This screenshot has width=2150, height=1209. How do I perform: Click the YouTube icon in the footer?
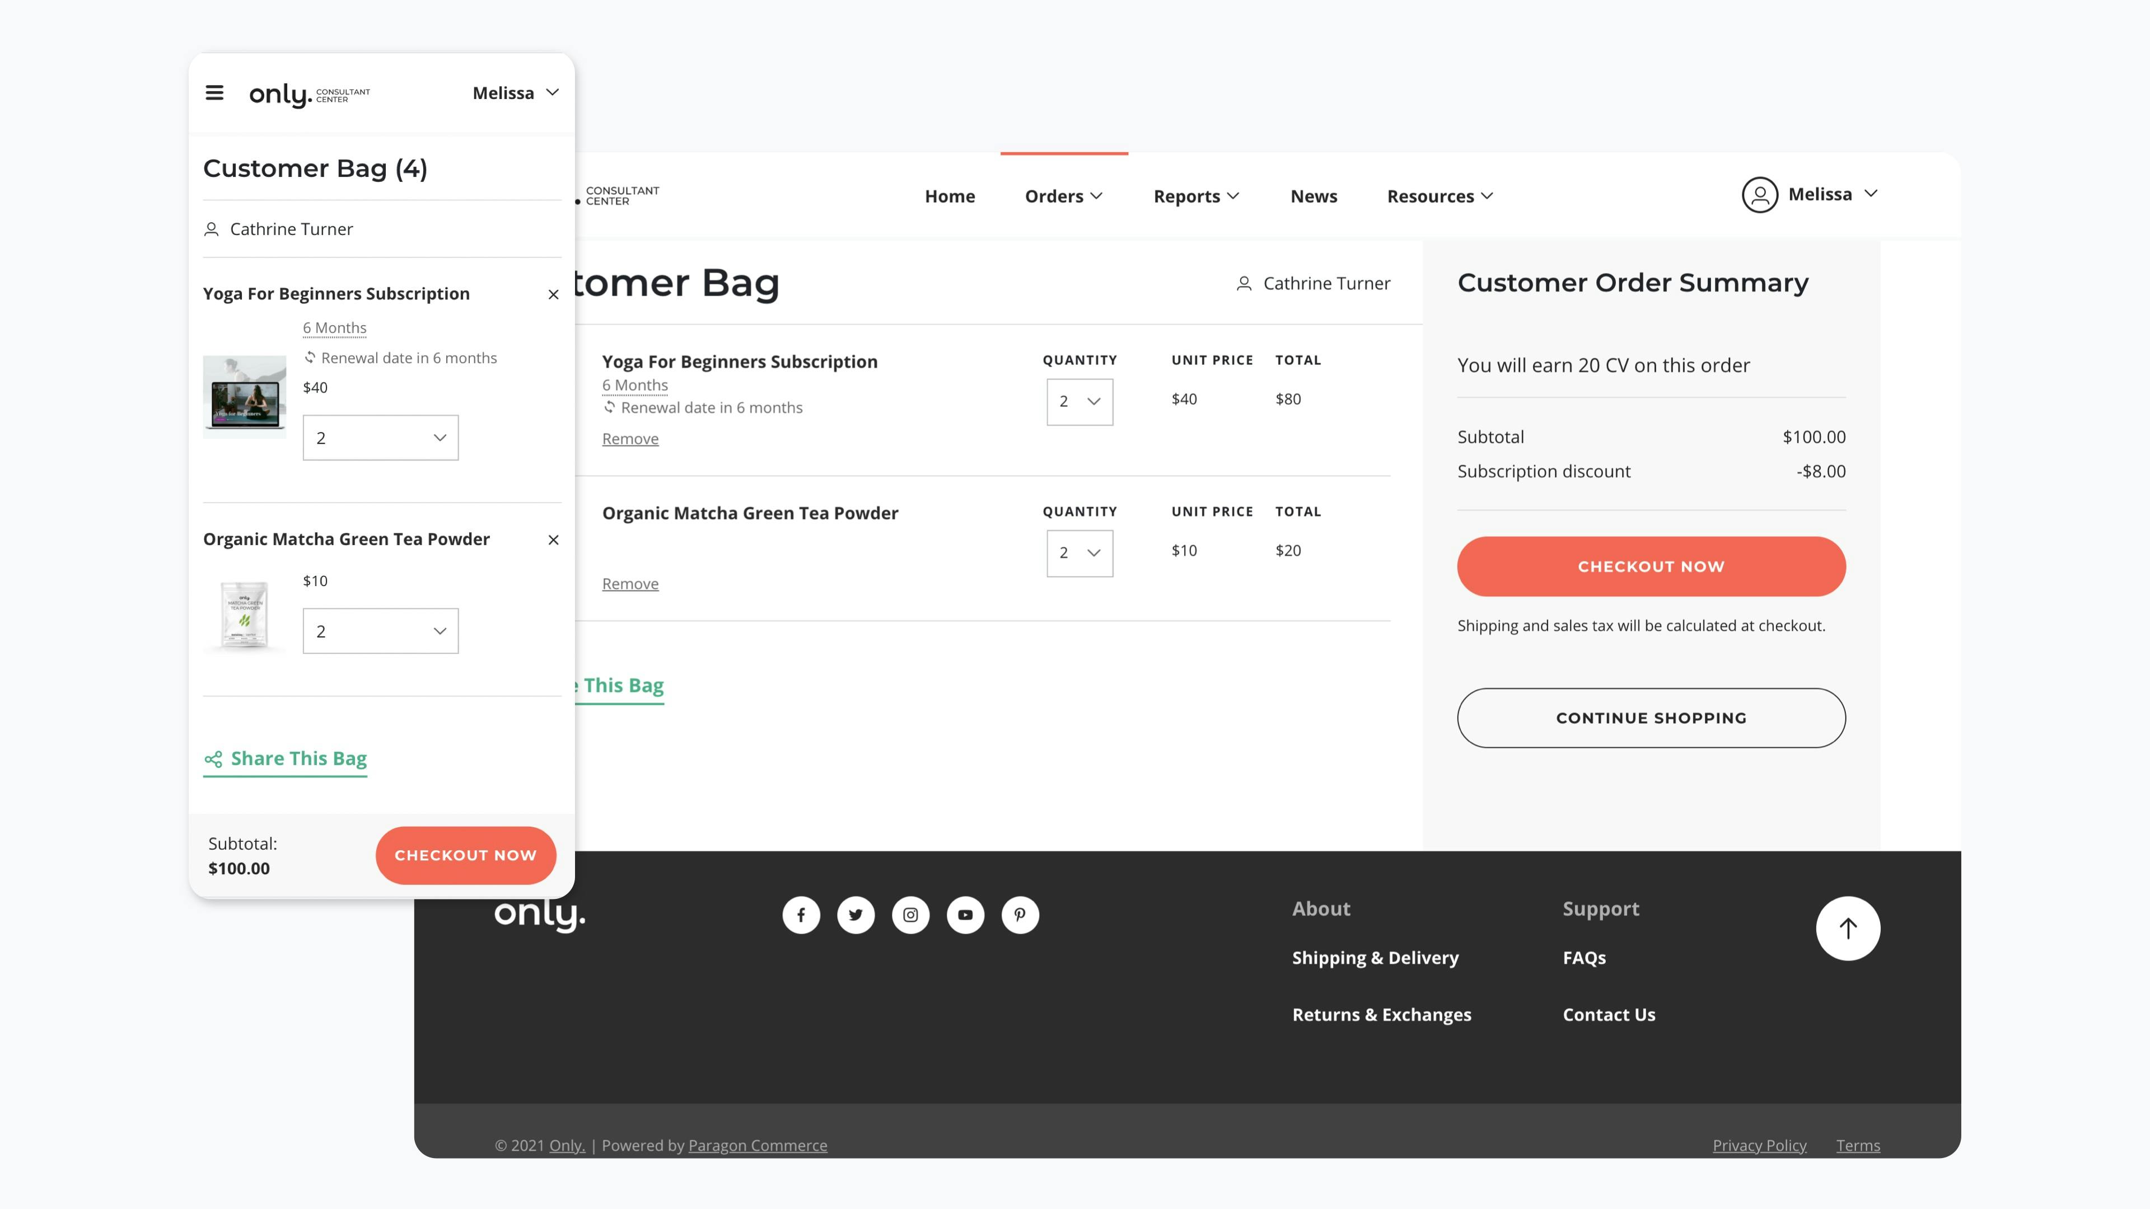pos(966,915)
